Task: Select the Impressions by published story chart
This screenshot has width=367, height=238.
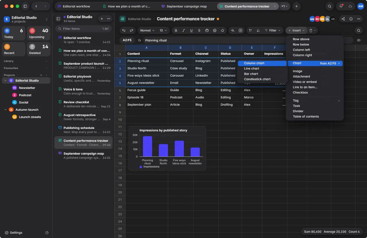Action: 167,148
